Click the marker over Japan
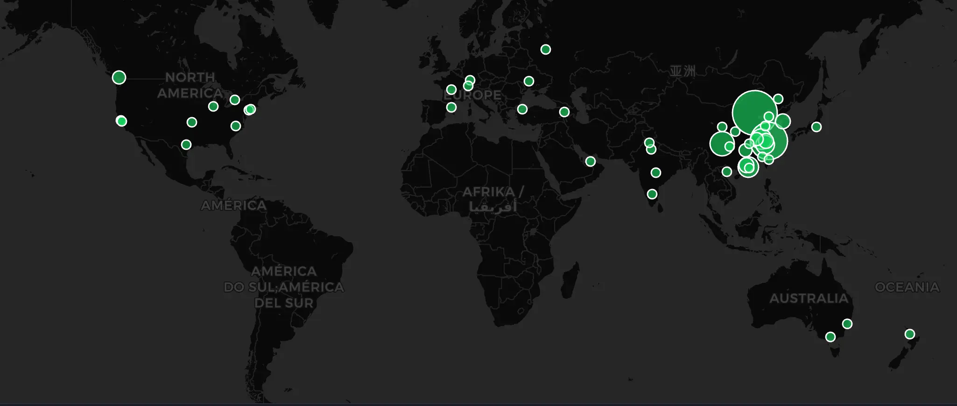 [816, 127]
